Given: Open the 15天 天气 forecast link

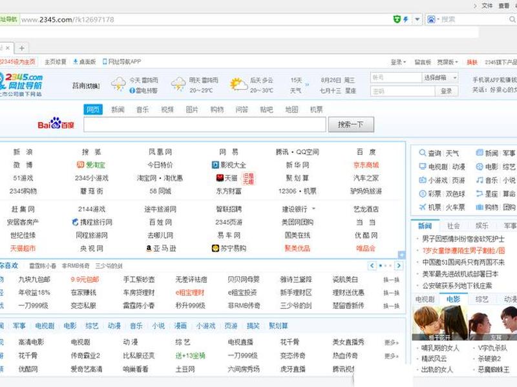Looking at the screenshot, I should click(x=297, y=85).
